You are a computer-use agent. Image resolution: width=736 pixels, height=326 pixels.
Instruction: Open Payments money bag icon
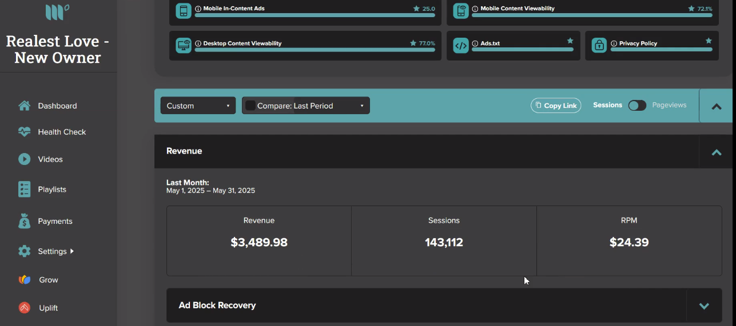point(24,221)
